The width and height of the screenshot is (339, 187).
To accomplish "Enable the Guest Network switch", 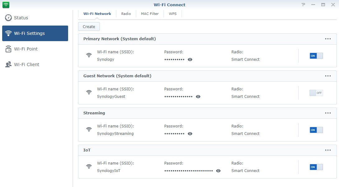I will [x=316, y=93].
